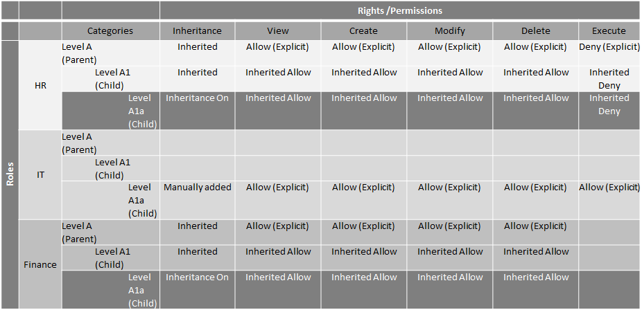The height and width of the screenshot is (310, 642).
Task: Click IT's Level A1 (Child) category cell
Action: (x=110, y=168)
